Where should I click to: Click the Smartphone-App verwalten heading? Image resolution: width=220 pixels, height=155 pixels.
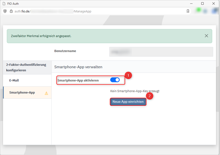[78, 67]
